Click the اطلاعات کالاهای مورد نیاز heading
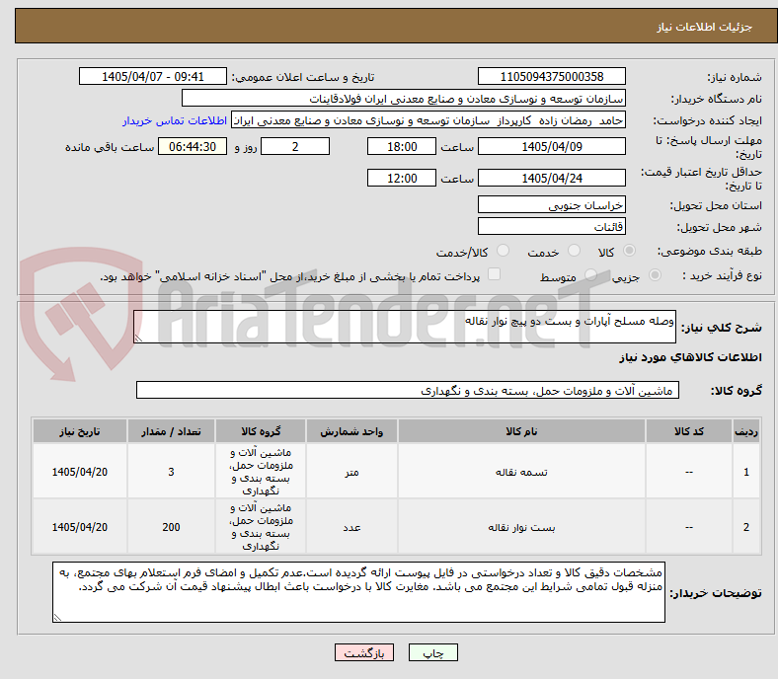The width and height of the screenshot is (778, 679). coord(690,357)
